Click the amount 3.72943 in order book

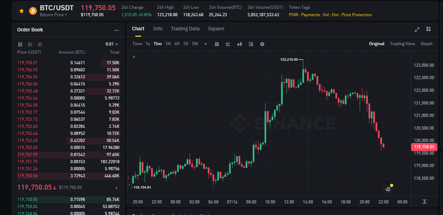pos(77,176)
